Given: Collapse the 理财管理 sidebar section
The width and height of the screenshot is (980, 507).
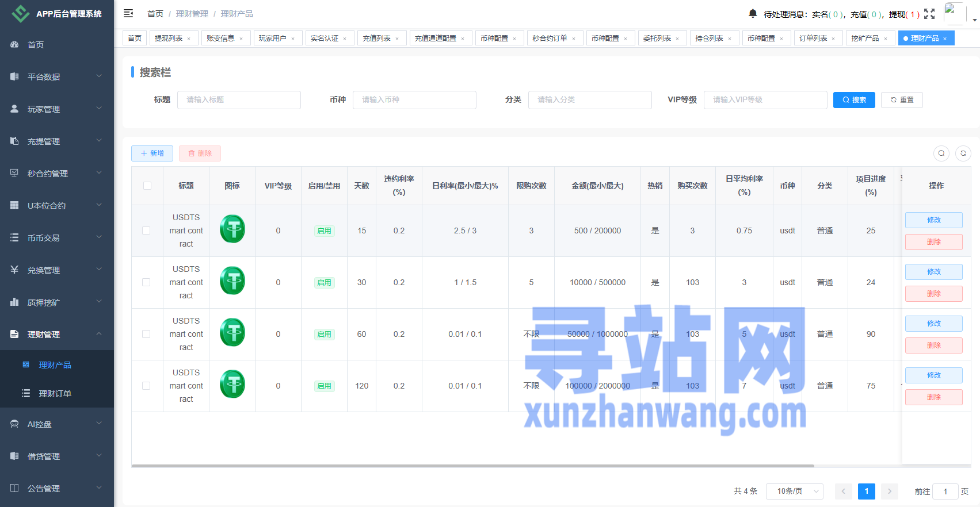Looking at the screenshot, I should coord(56,334).
